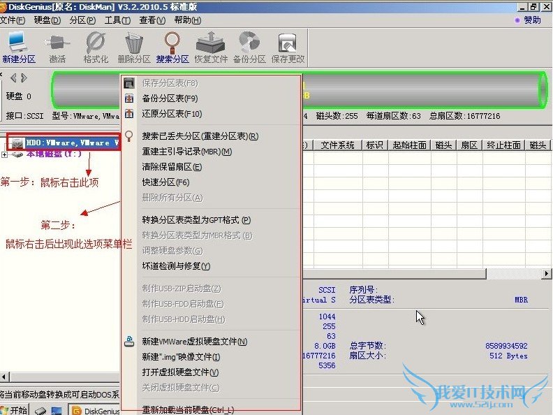Click the MBR partition table type value
The image size is (553, 415).
click(x=522, y=300)
